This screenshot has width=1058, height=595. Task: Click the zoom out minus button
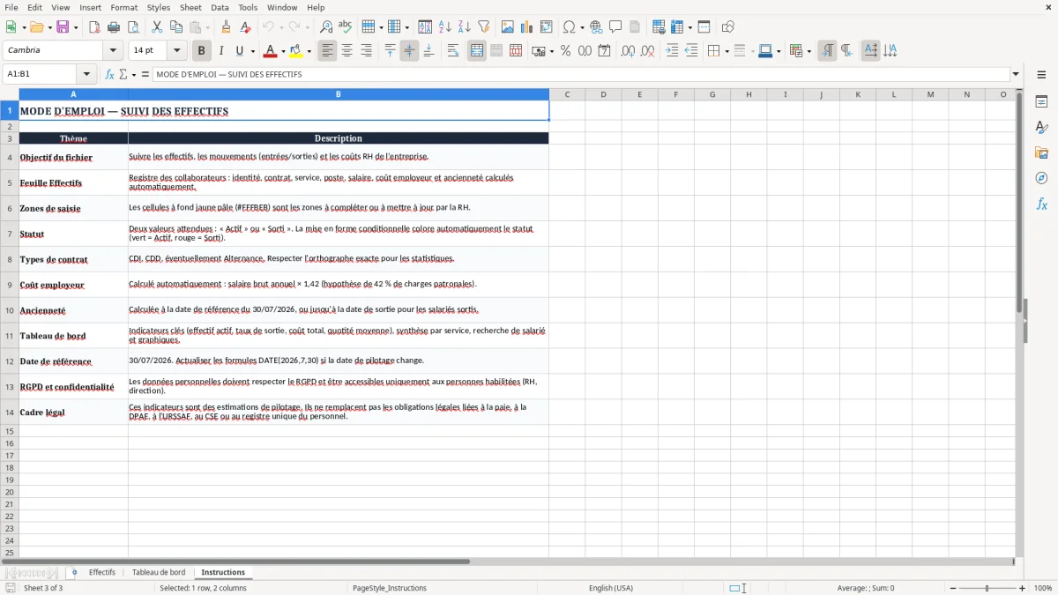(x=953, y=588)
